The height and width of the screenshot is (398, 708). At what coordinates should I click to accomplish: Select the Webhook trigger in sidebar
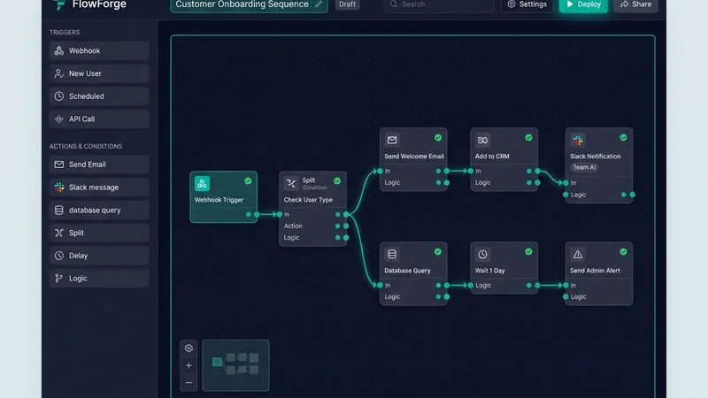point(99,50)
